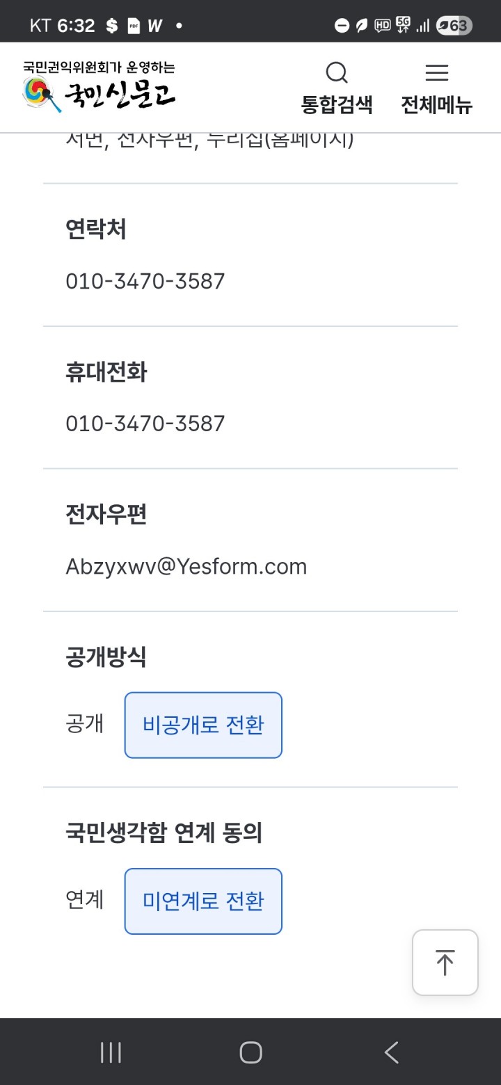Image resolution: width=501 pixels, height=1085 pixels.
Task: Tap the W notification icon
Action: [154, 26]
